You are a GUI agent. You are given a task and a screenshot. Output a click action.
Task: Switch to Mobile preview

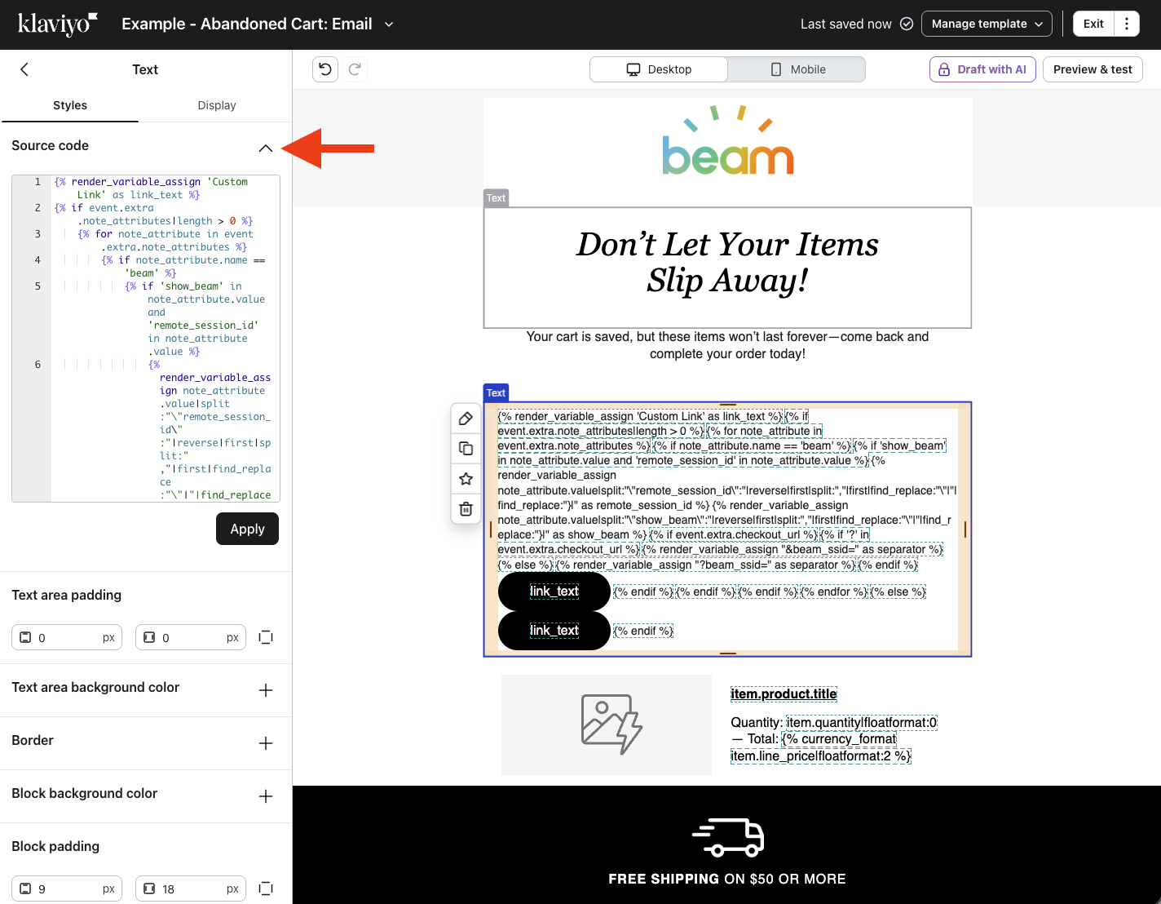tap(797, 69)
